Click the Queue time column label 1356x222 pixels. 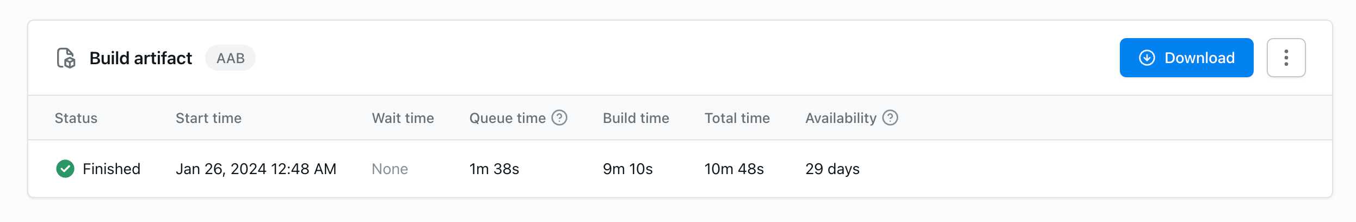click(x=507, y=118)
